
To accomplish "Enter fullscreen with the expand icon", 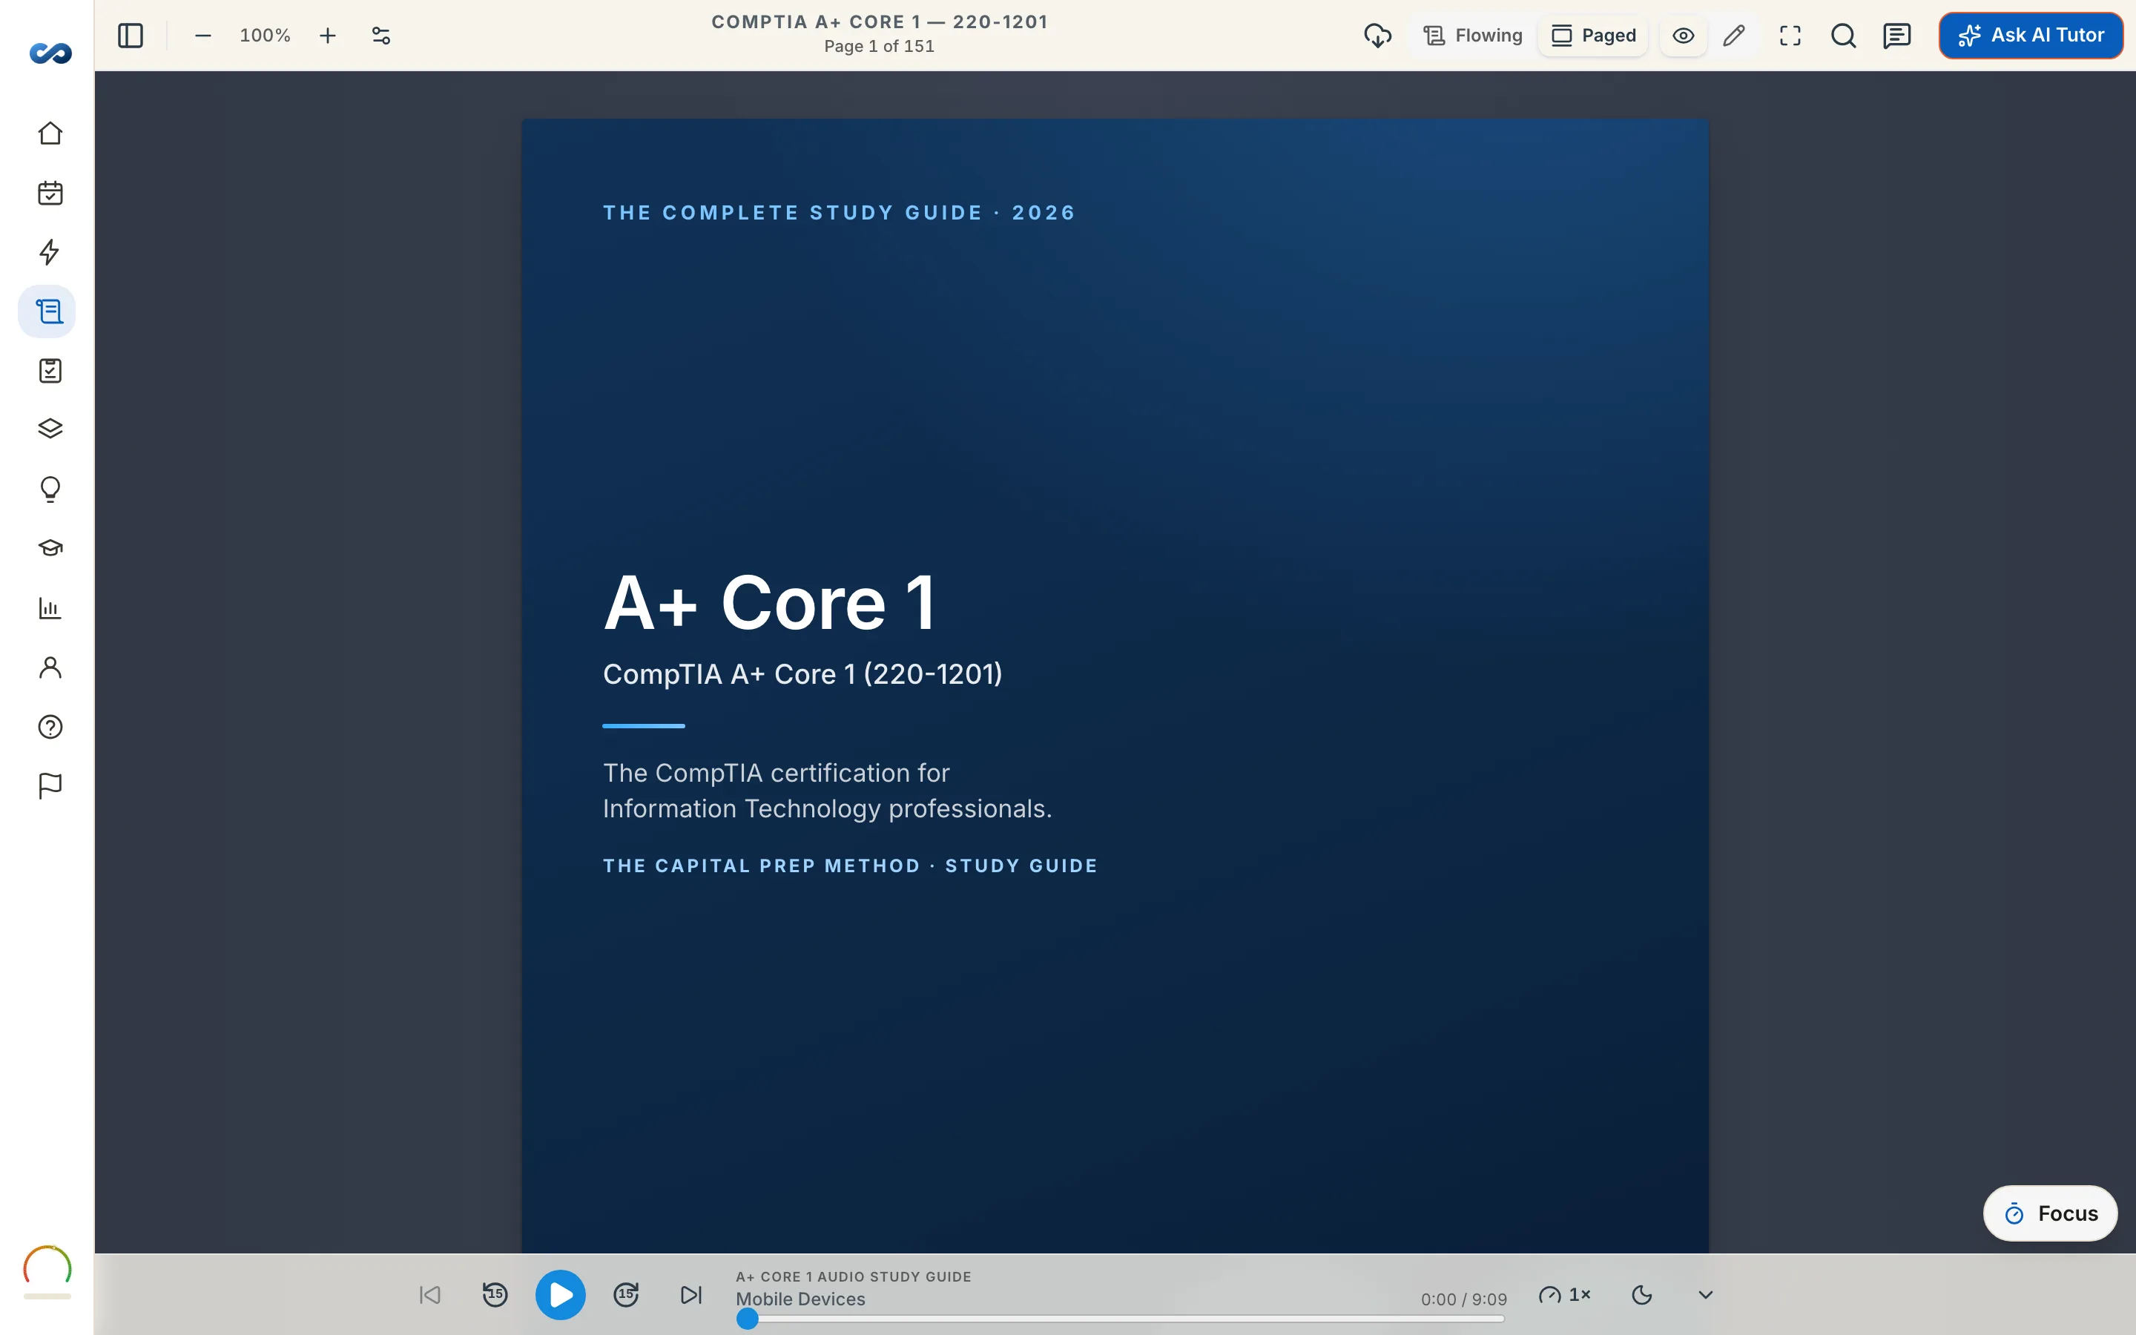I will [1790, 36].
